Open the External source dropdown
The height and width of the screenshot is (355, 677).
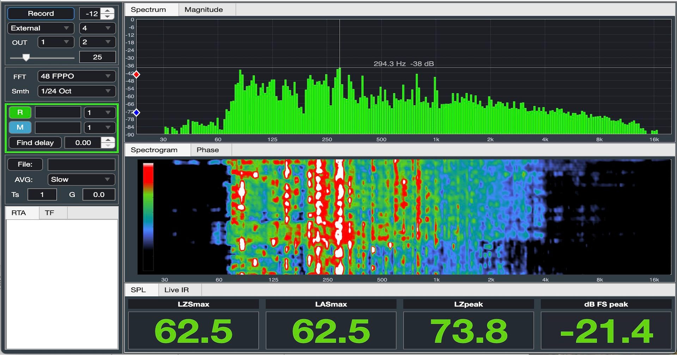click(41, 28)
